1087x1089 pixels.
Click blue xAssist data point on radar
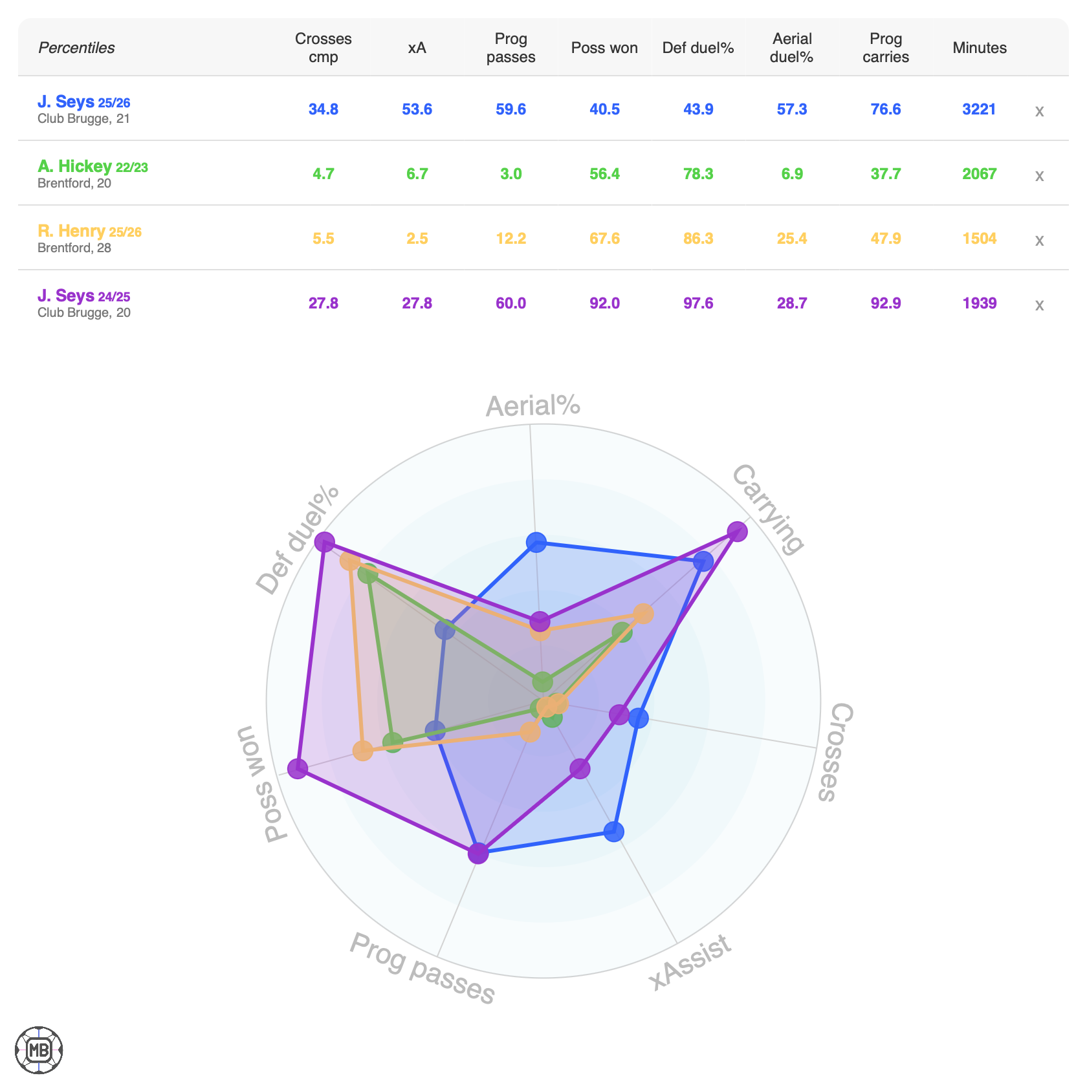coord(614,832)
